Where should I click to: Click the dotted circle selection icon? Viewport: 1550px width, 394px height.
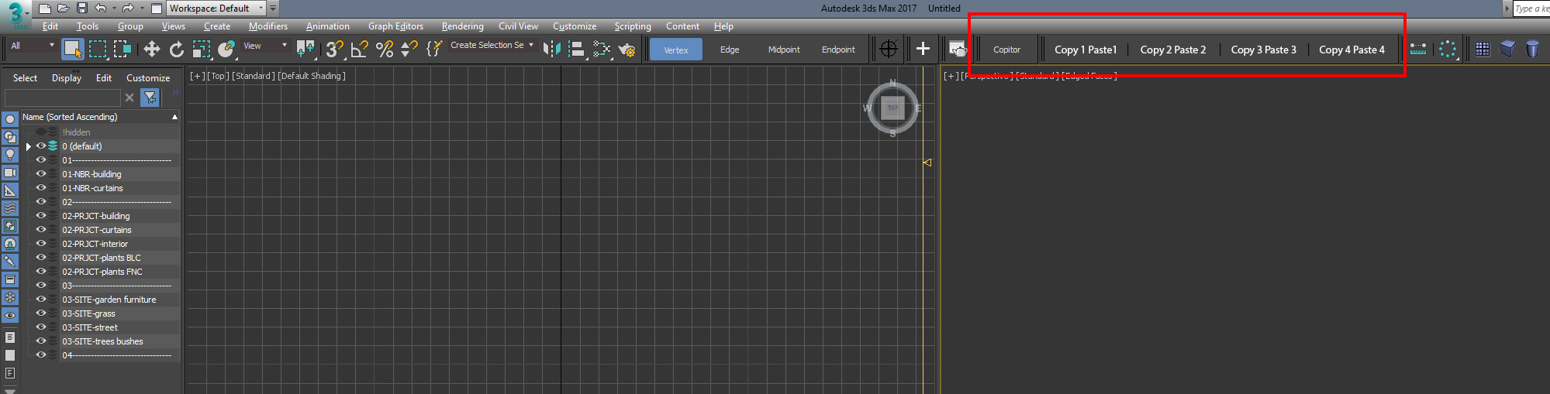[1448, 49]
